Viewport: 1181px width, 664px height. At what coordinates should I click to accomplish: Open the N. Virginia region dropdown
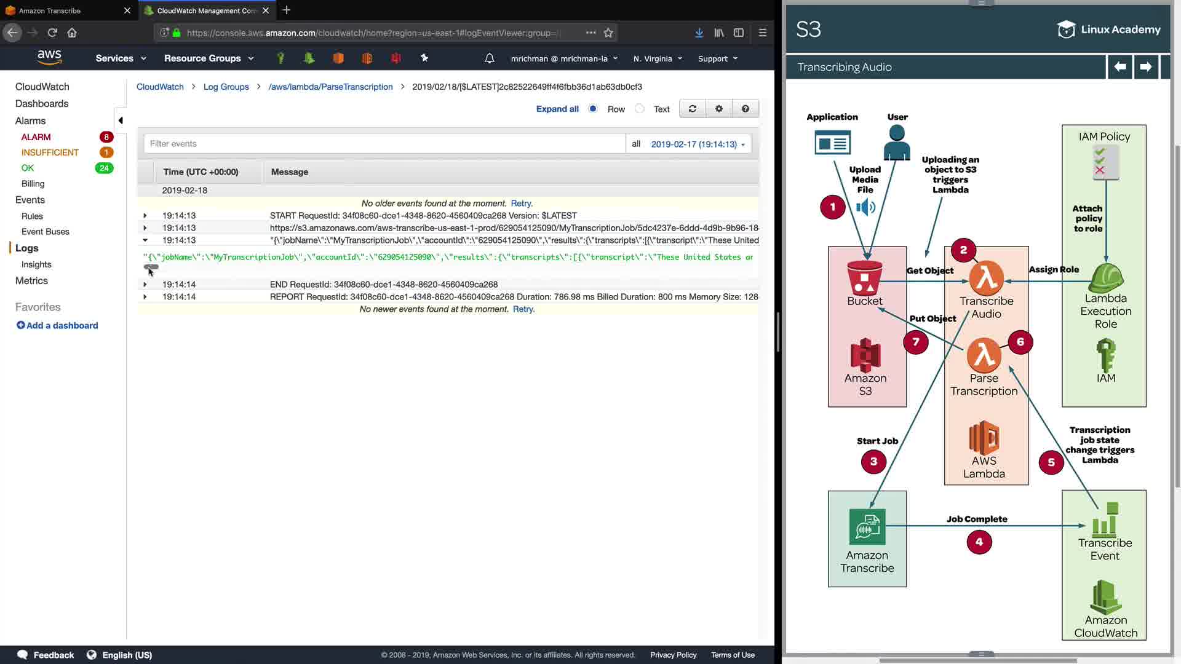coord(658,58)
